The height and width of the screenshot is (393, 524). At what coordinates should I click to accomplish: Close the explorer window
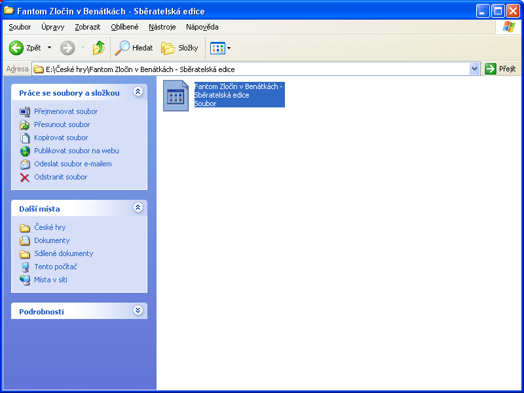click(x=513, y=11)
